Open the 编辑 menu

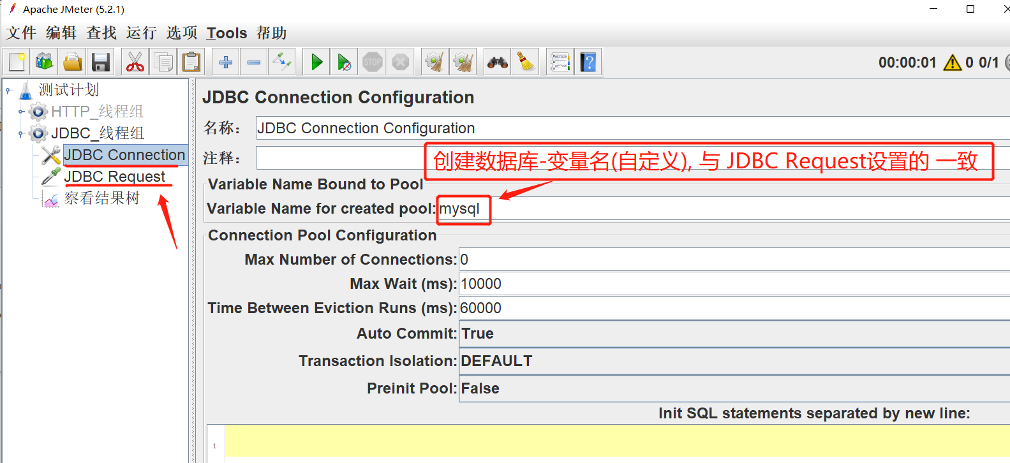[61, 33]
